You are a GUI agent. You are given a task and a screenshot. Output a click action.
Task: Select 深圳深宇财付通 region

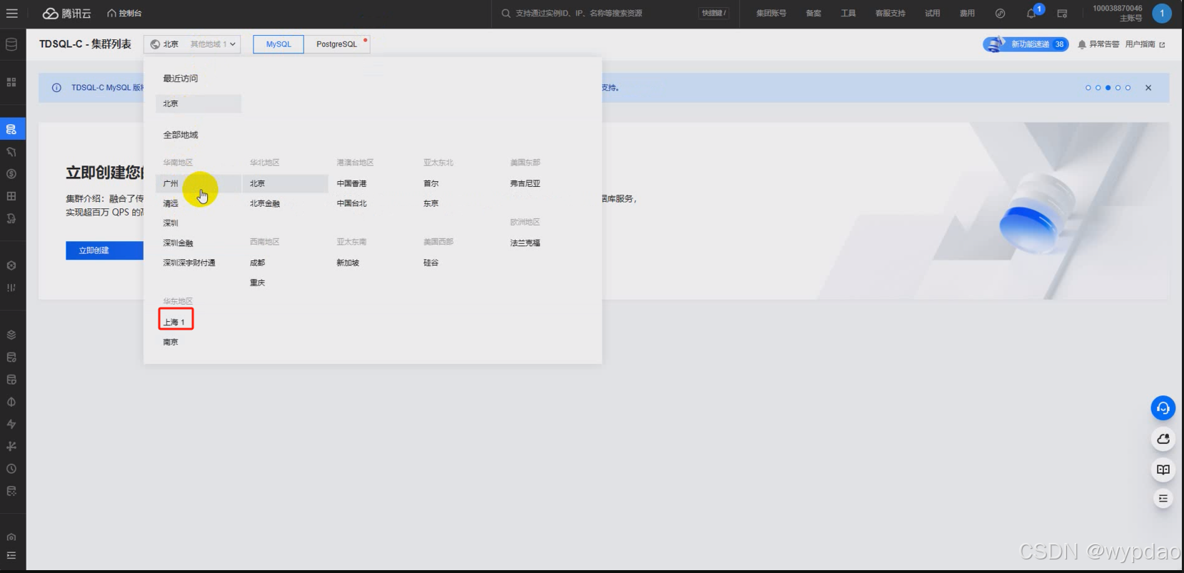pyautogui.click(x=189, y=263)
